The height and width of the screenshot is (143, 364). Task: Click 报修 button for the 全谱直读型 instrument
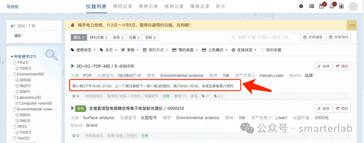pyautogui.click(x=324, y=108)
